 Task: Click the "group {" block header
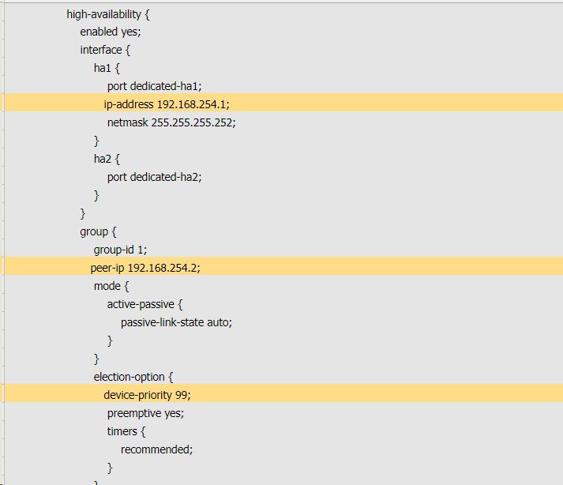pos(98,231)
